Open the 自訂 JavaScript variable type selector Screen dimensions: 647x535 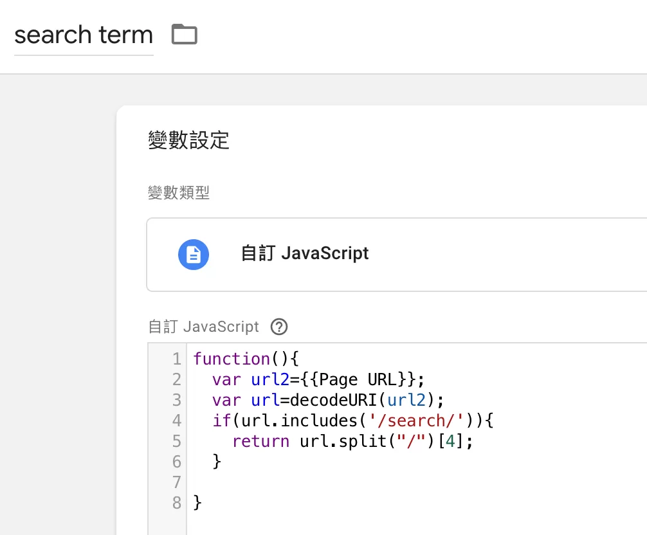tap(397, 255)
